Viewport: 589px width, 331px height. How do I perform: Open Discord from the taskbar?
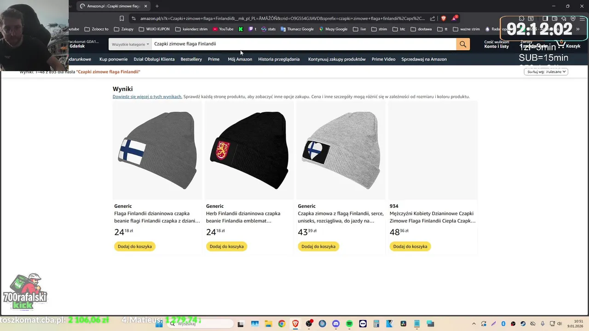pos(336,324)
